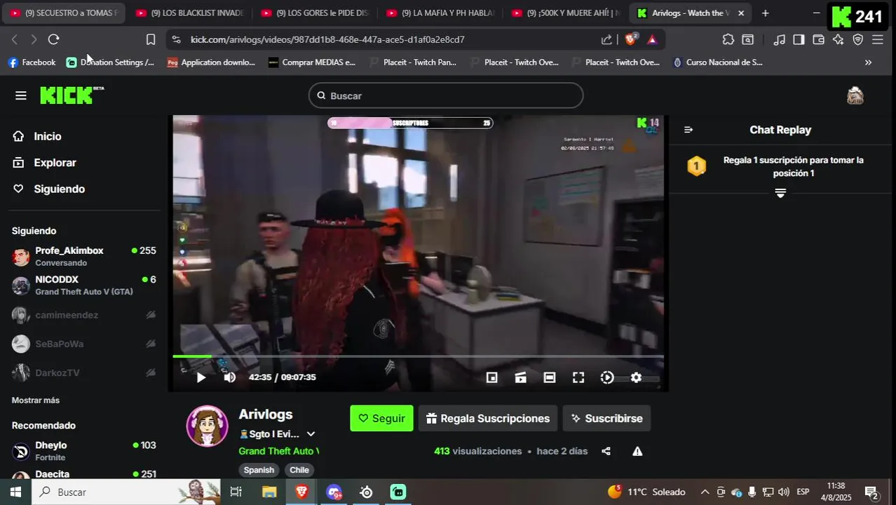The width and height of the screenshot is (896, 505).
Task: Open NICODDX channel
Action: pyautogui.click(x=84, y=285)
